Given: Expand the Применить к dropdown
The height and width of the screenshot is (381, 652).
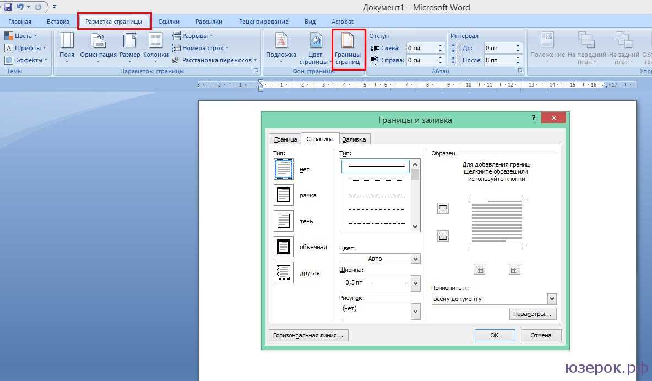Looking at the screenshot, I should [x=552, y=299].
